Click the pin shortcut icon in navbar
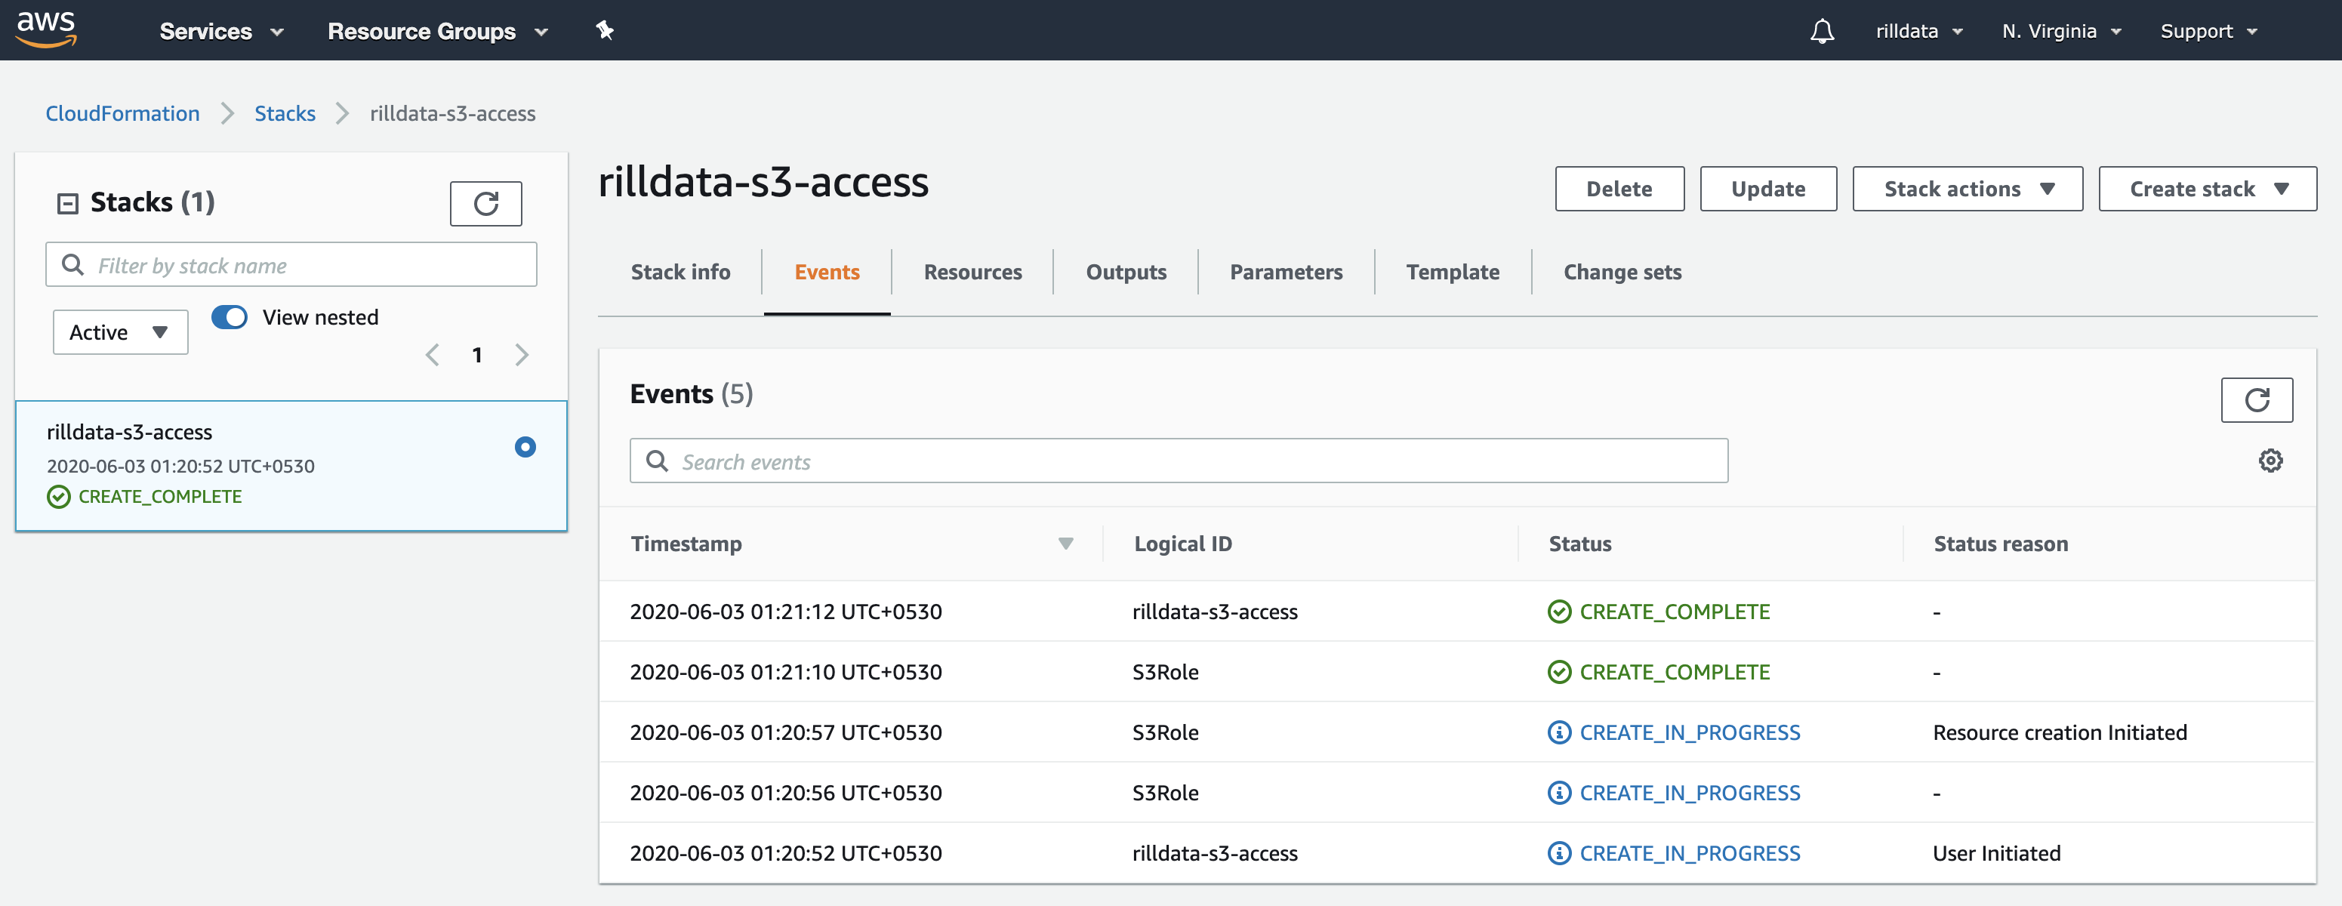Image resolution: width=2342 pixels, height=906 pixels. [x=605, y=31]
